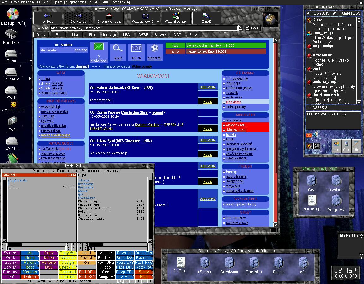Click the Rozp Zip button in DOpus

[144, 253]
